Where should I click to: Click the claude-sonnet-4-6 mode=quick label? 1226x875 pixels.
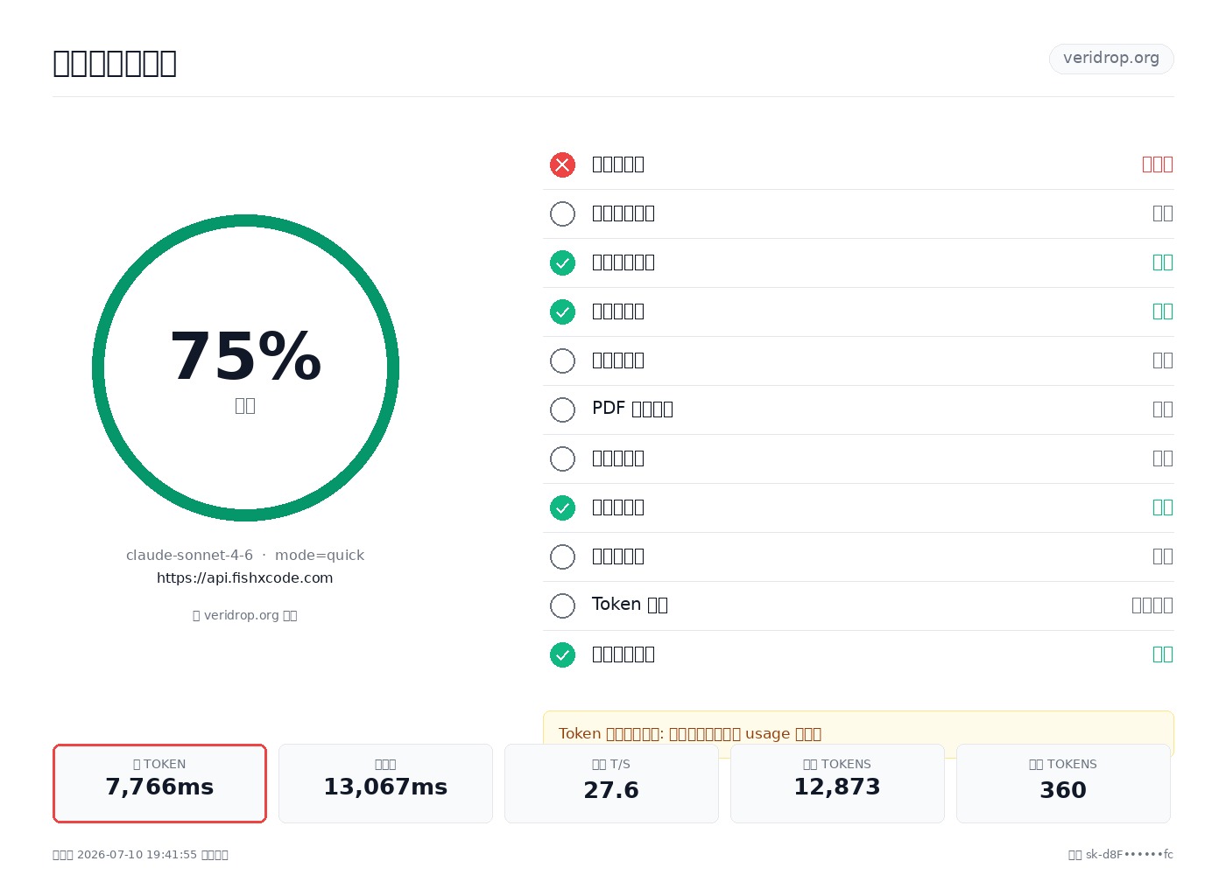pyautogui.click(x=245, y=555)
